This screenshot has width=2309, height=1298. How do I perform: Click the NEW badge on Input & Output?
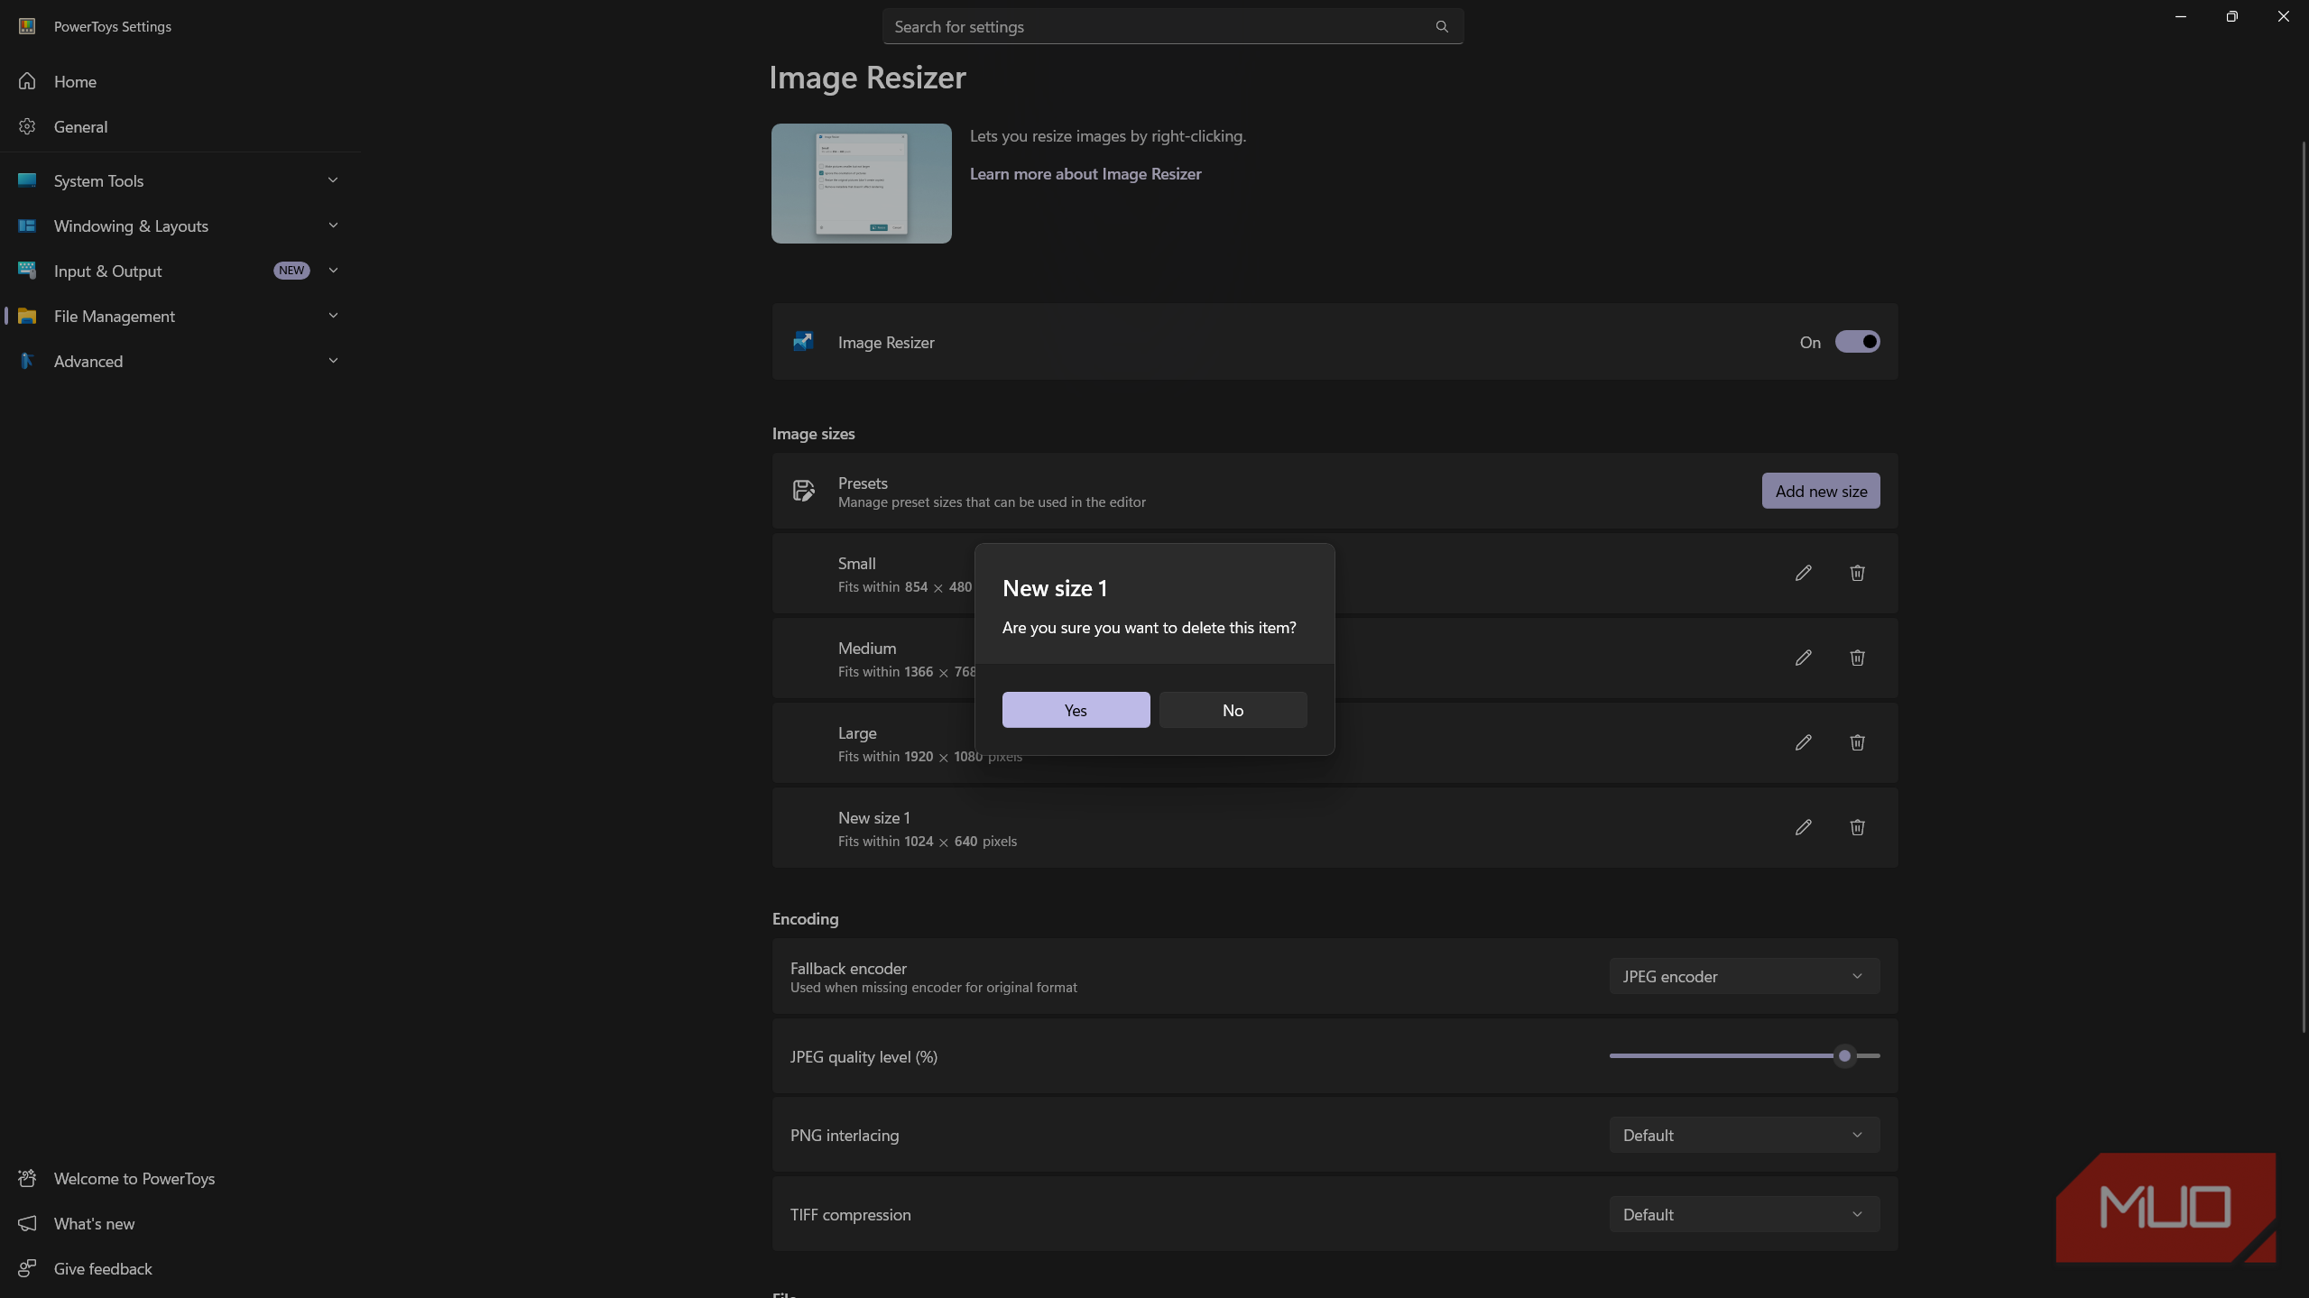(x=291, y=271)
